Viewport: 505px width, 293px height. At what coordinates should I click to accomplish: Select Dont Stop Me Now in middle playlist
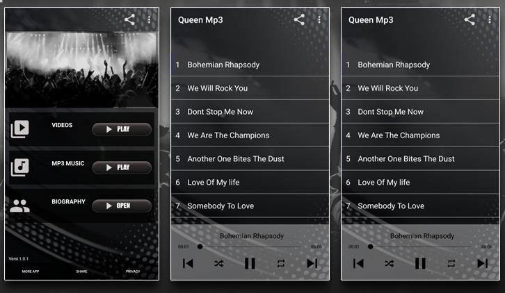point(250,112)
